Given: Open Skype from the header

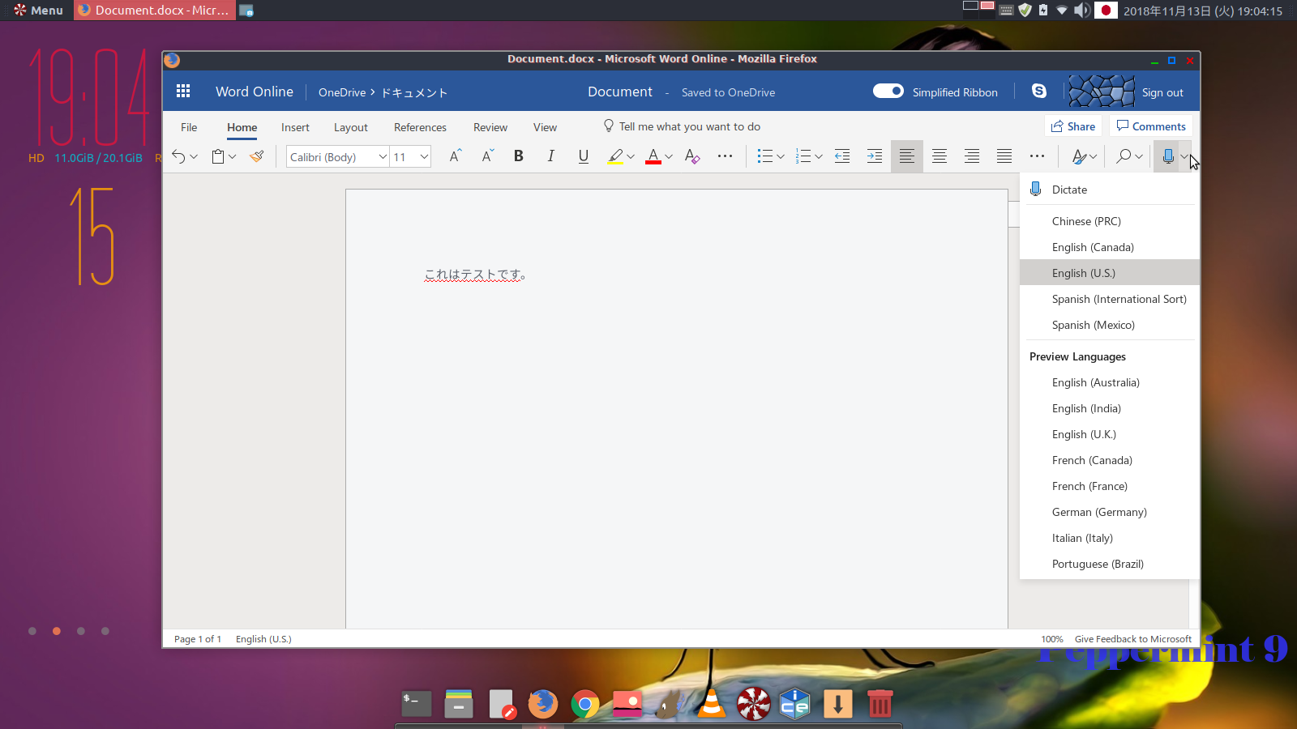Looking at the screenshot, I should 1039,92.
